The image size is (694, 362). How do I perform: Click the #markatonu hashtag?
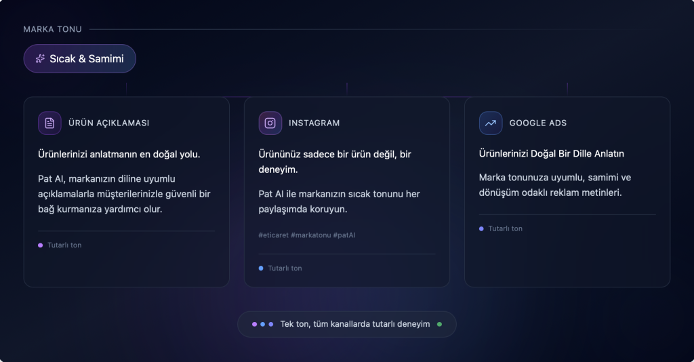click(310, 235)
